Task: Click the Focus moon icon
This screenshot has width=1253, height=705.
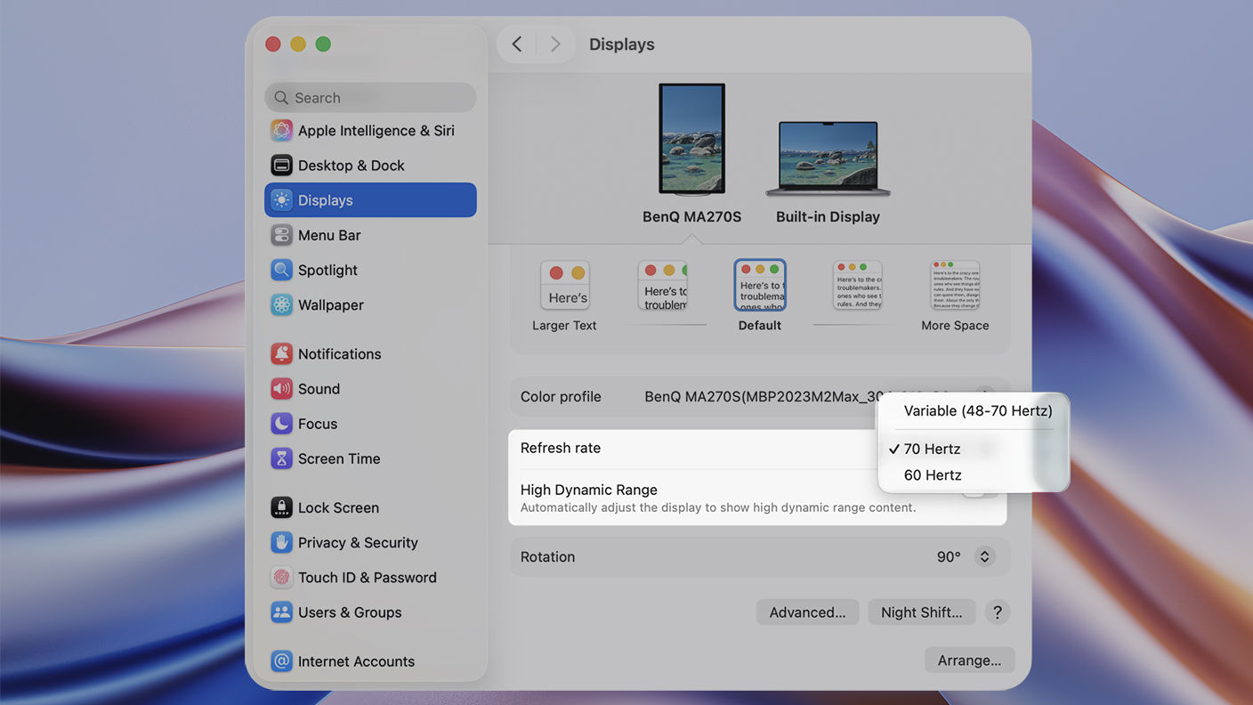Action: click(x=281, y=424)
